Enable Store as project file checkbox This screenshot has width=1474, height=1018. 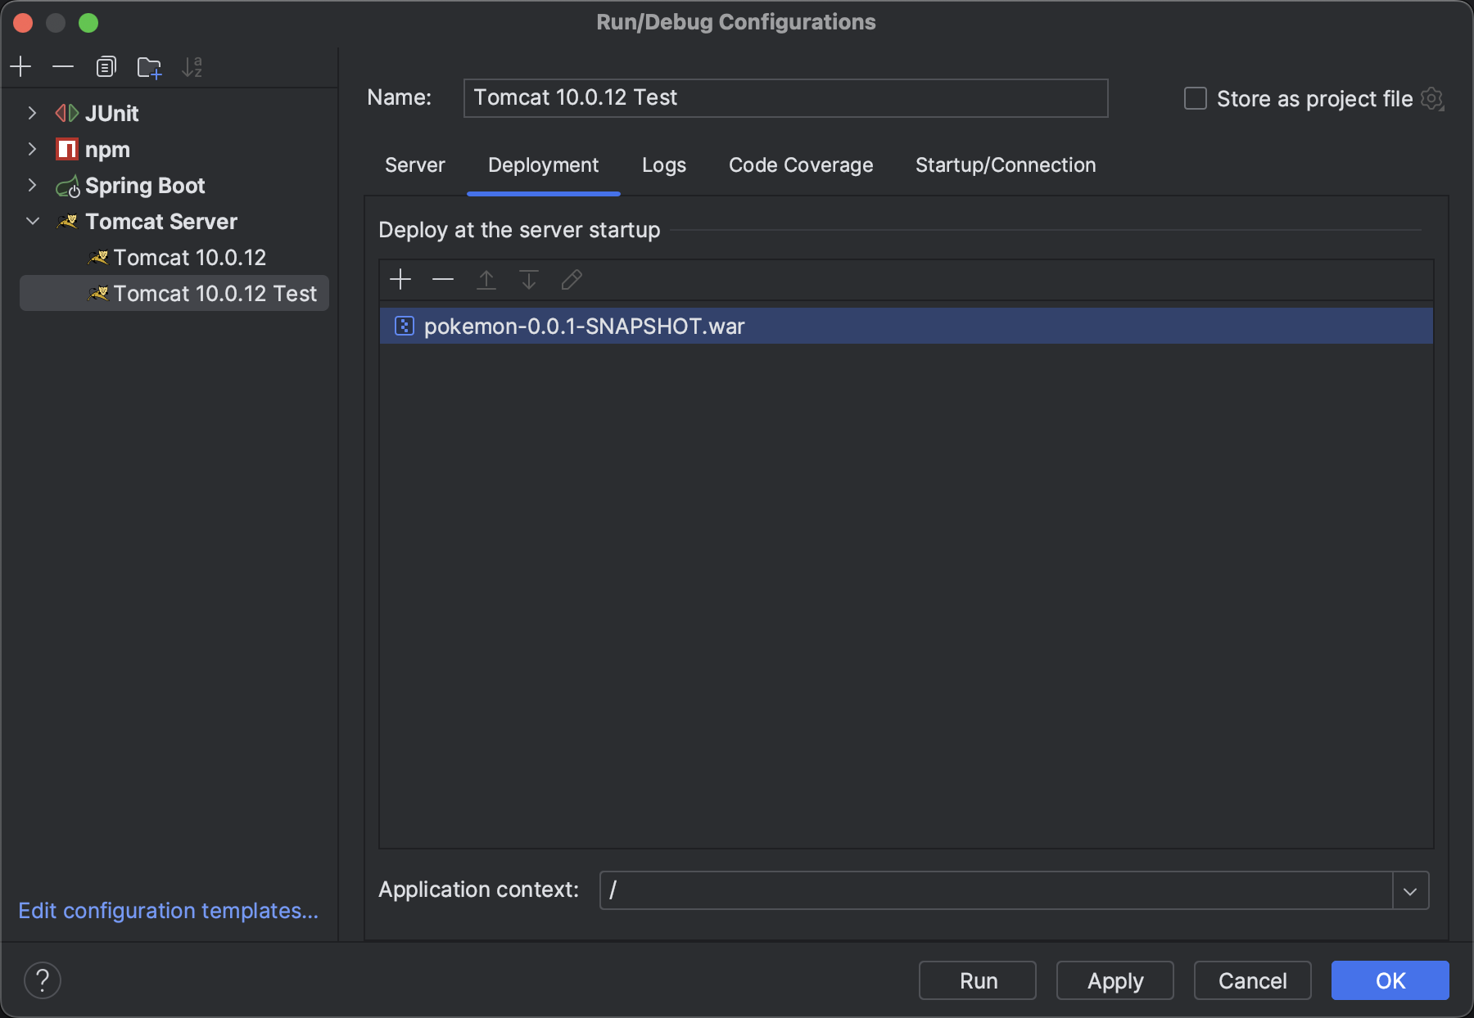[1196, 99]
